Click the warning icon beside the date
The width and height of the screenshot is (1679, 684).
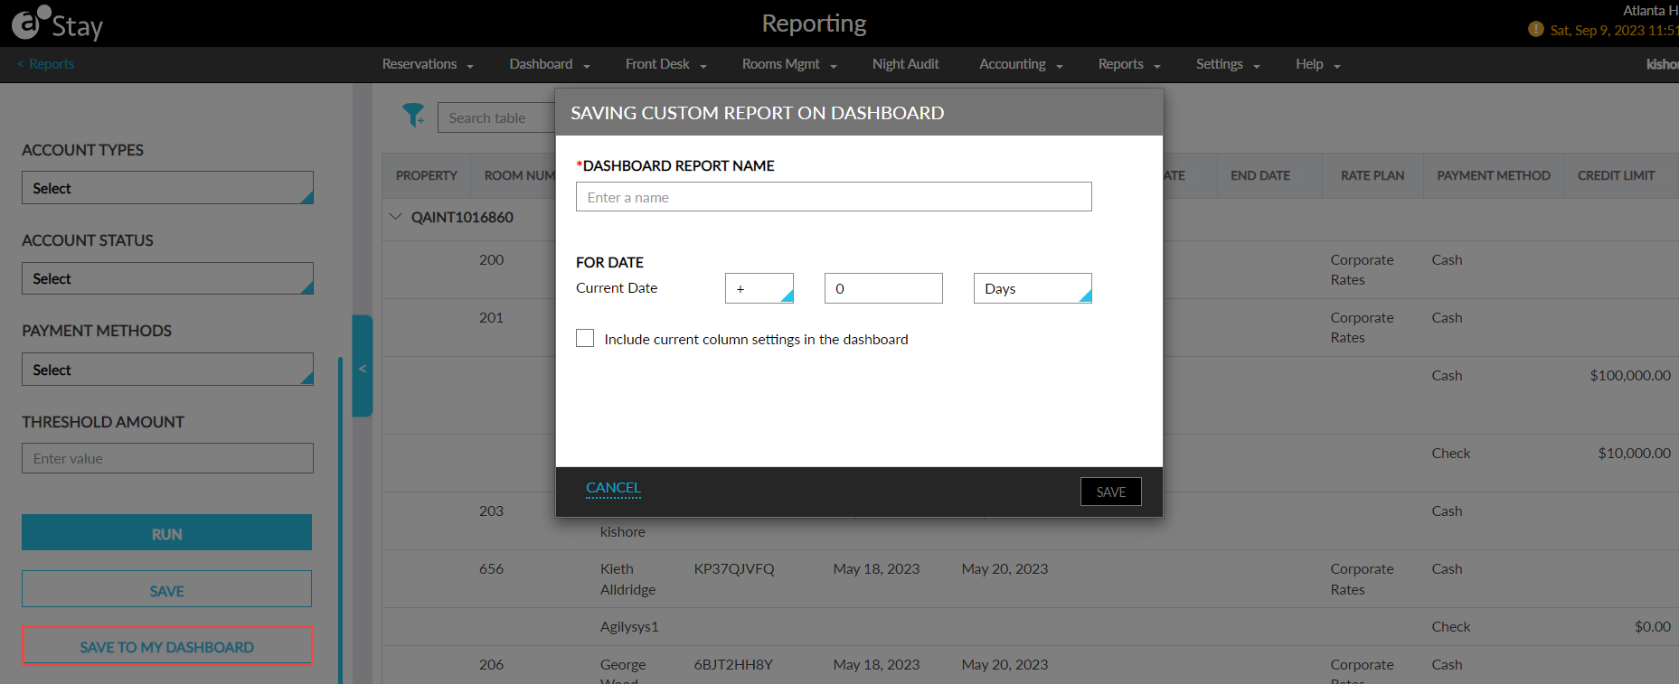(x=1535, y=29)
